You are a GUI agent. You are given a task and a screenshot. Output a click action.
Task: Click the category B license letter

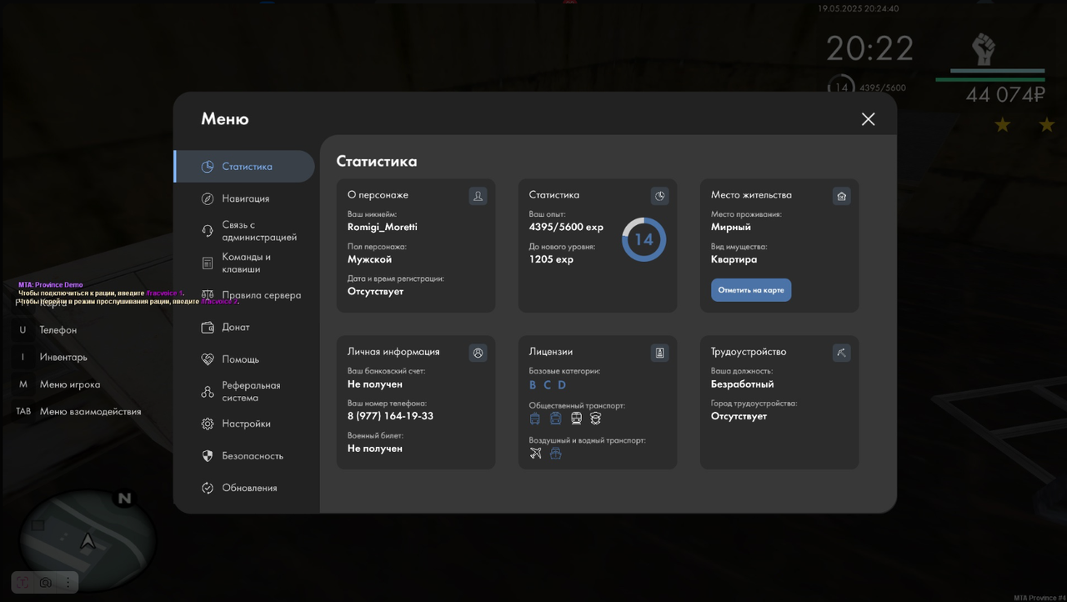click(x=533, y=384)
